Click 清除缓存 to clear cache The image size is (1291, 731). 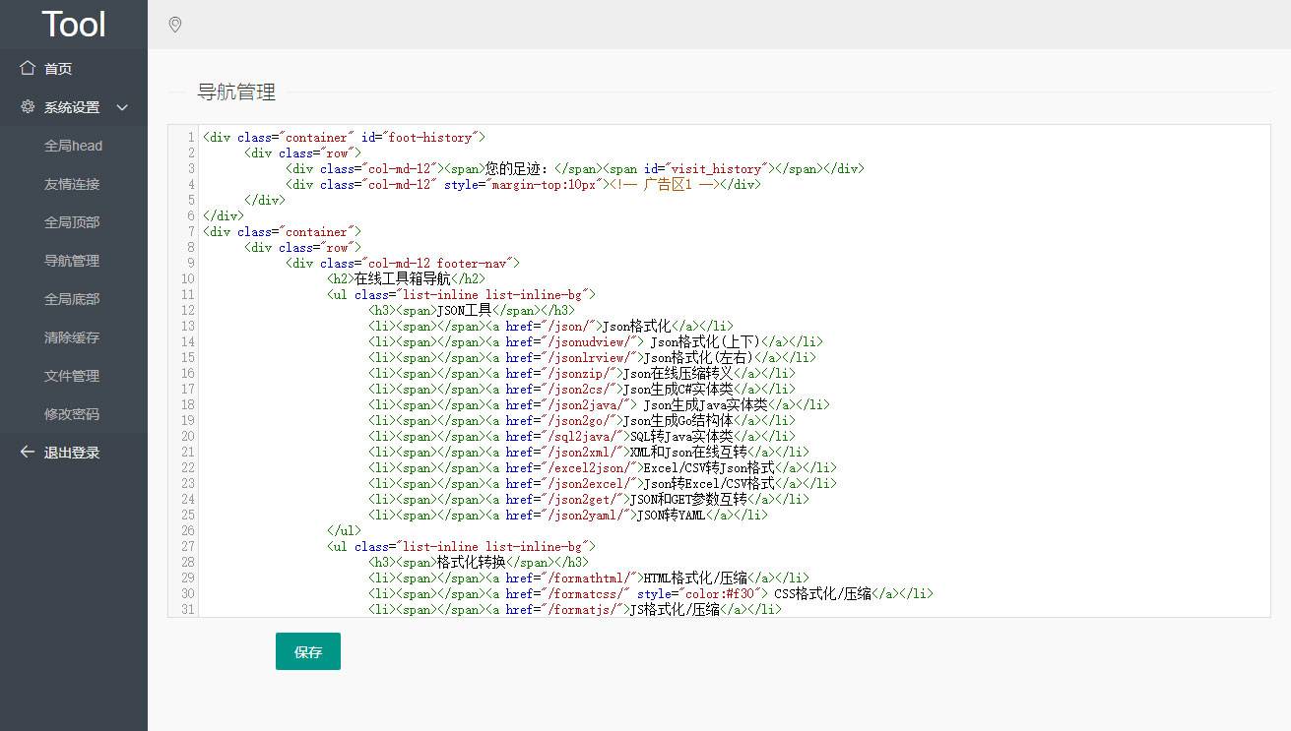[x=72, y=337]
